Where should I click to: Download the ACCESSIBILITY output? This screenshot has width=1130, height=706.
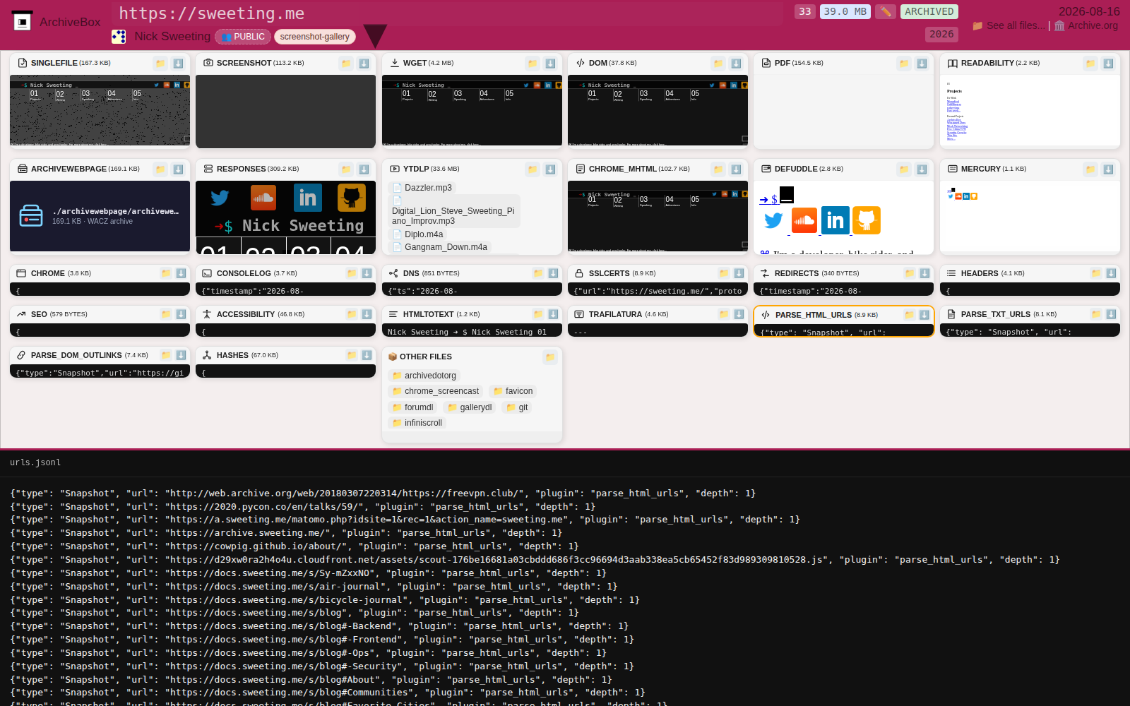[367, 314]
